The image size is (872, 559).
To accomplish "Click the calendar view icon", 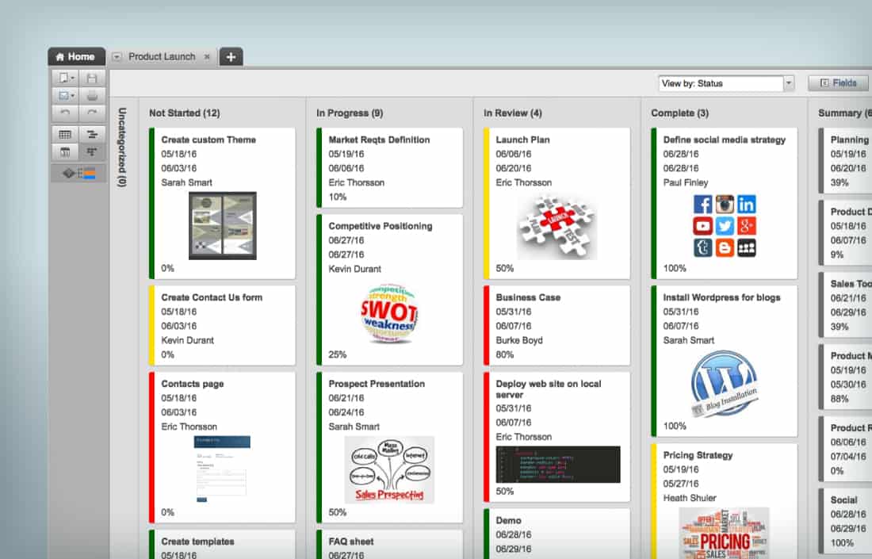I will pyautogui.click(x=64, y=151).
